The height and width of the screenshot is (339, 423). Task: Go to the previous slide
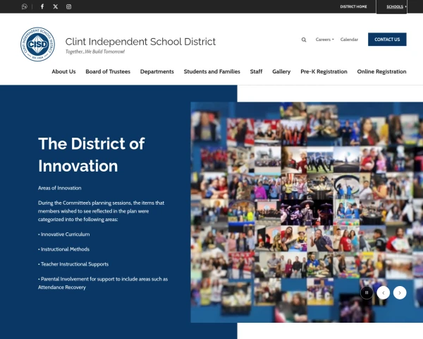[383, 292]
